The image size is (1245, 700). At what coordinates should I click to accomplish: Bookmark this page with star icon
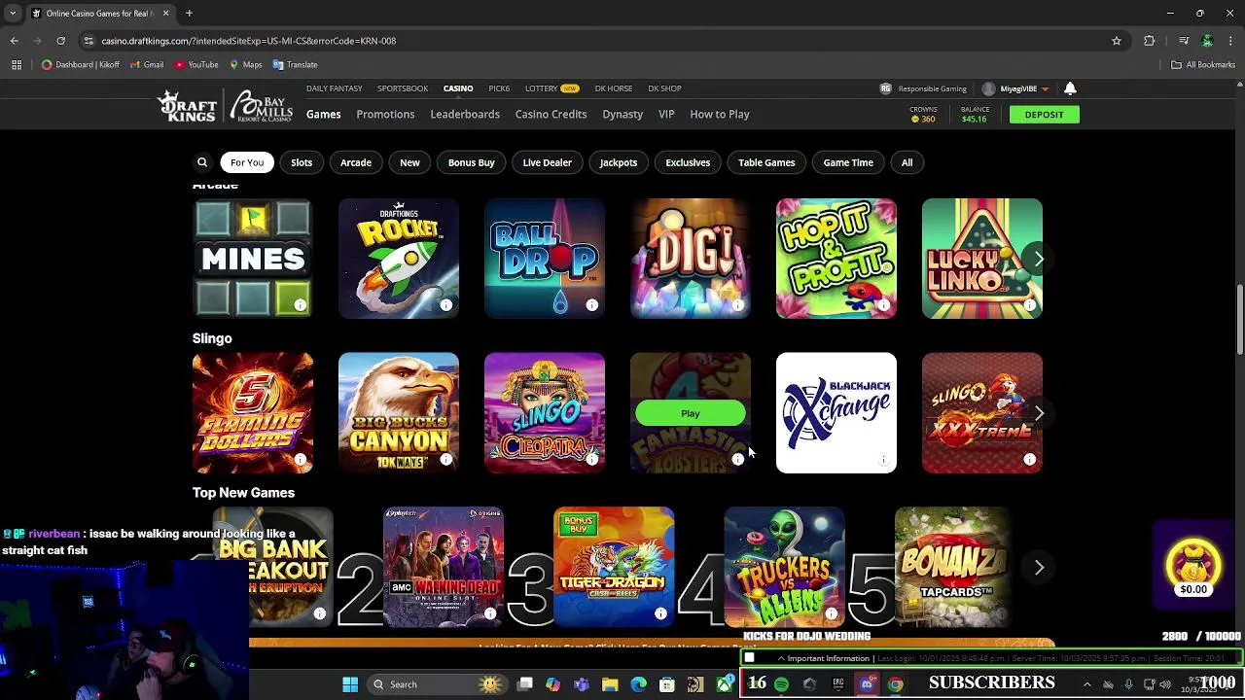[x=1117, y=41]
